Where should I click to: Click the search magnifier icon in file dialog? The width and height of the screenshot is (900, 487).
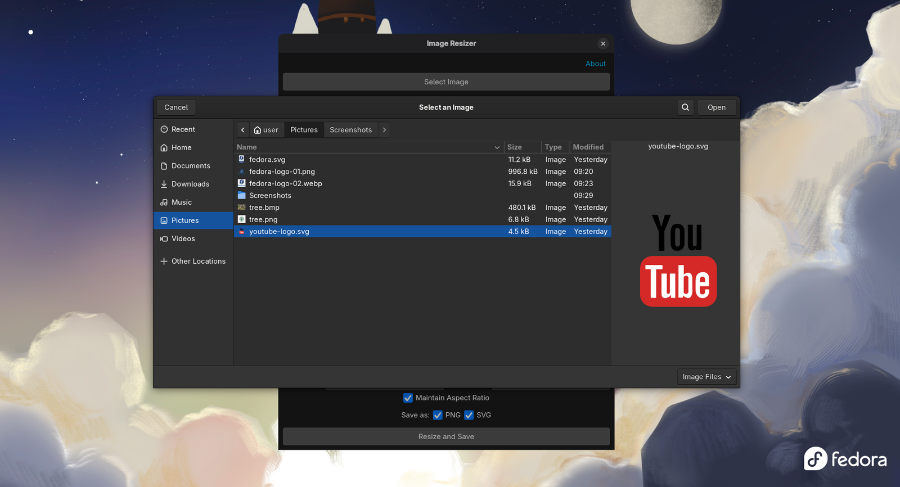tap(685, 107)
